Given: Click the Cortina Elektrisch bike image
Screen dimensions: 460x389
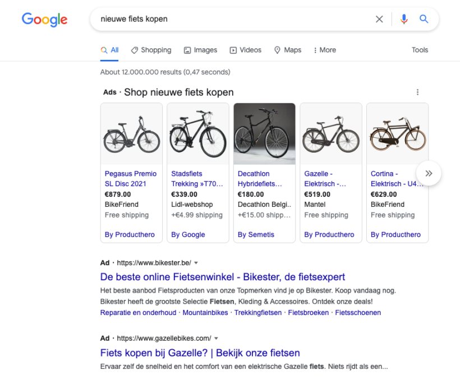Looking at the screenshot, I should coord(398,134).
